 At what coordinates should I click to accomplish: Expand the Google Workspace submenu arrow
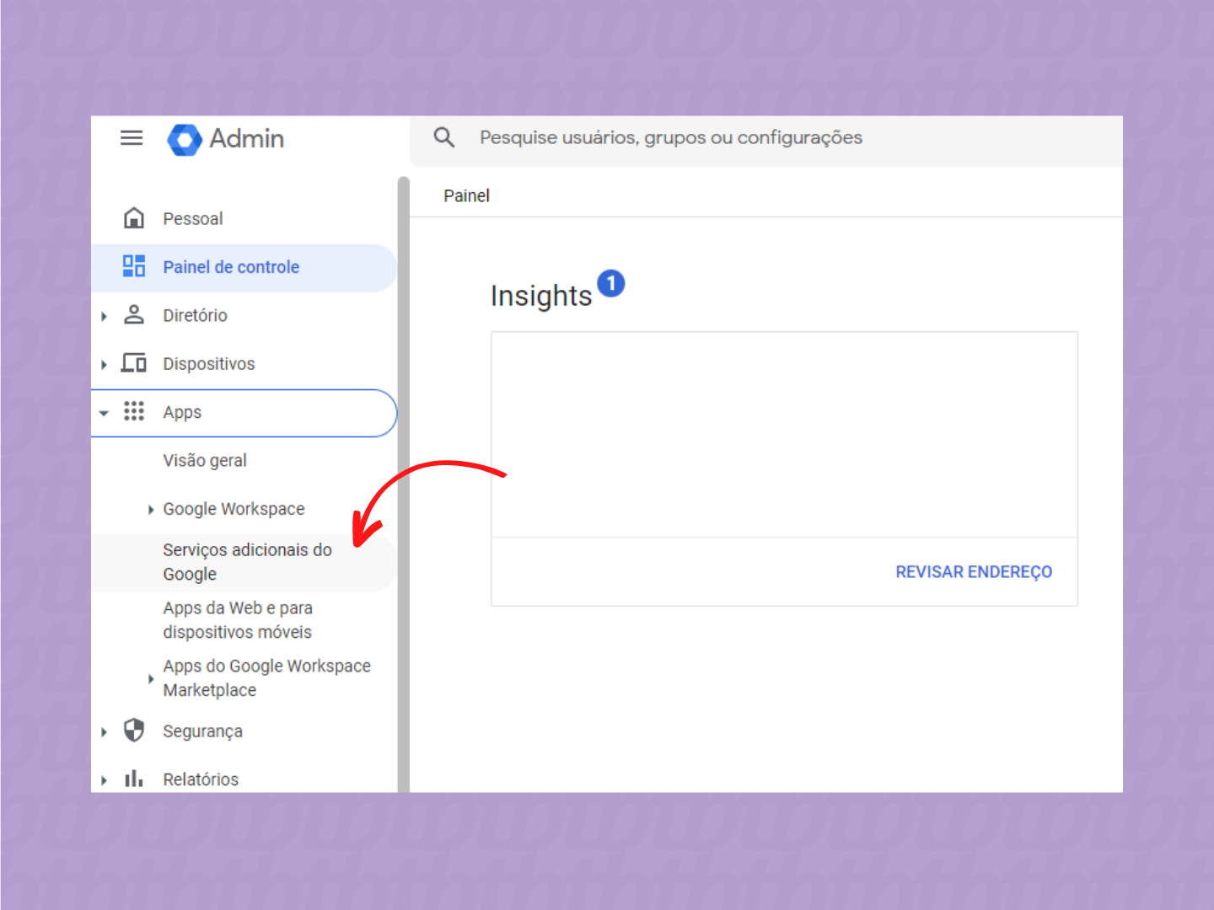[x=151, y=509]
